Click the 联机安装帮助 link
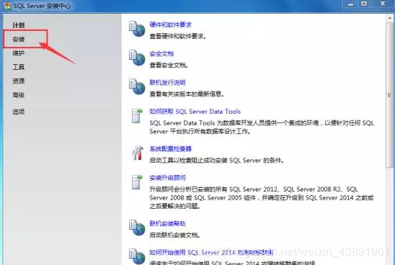395x265 pixels. click(x=167, y=223)
